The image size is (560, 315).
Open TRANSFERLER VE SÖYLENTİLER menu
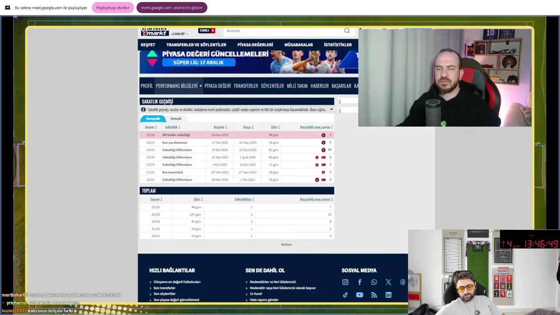[196, 45]
